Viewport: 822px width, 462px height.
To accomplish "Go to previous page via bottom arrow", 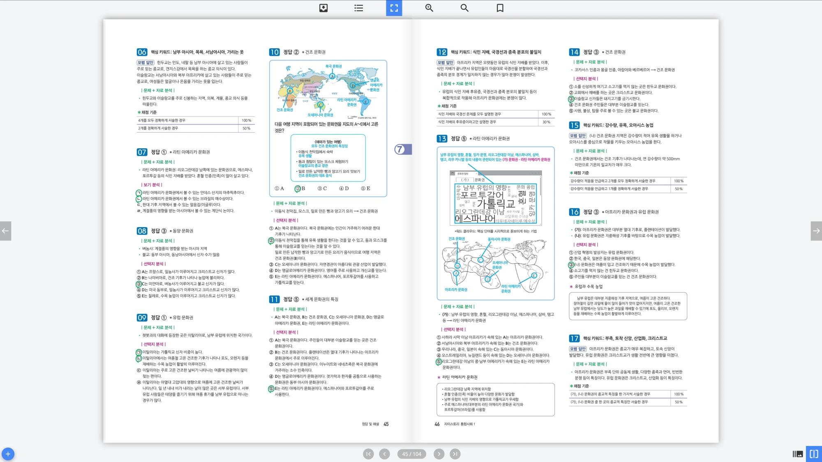I will tap(384, 454).
